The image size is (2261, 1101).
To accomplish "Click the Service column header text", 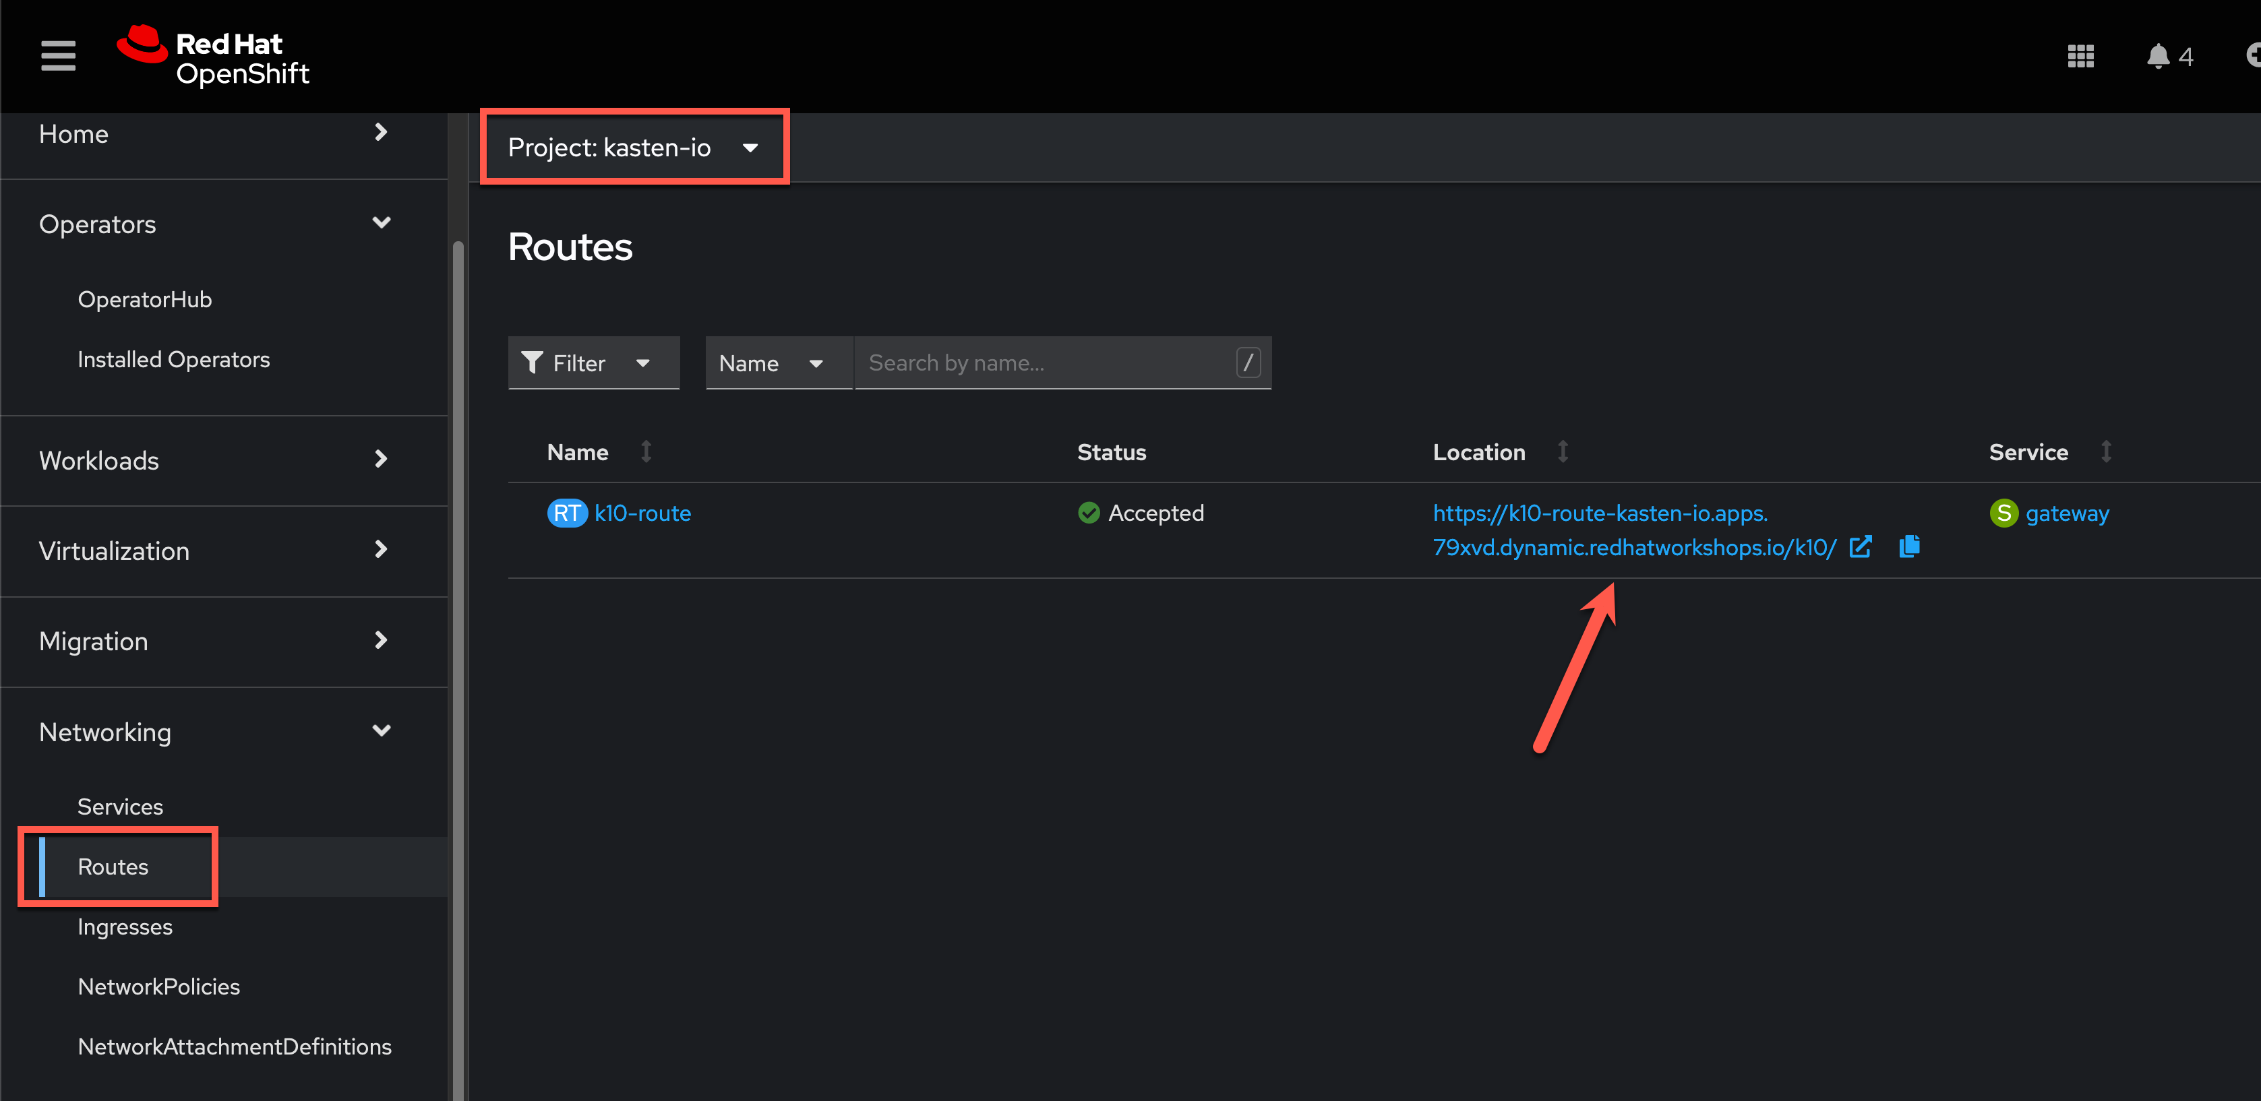I will pos(2028,452).
